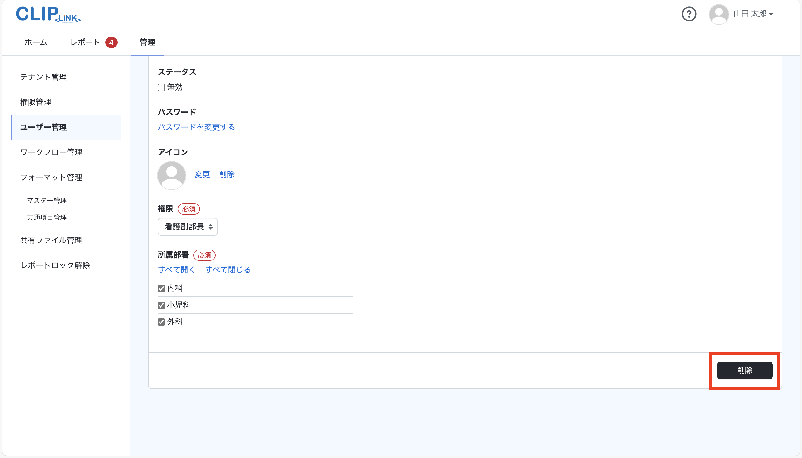The height and width of the screenshot is (458, 802).
Task: Uncheck the 小児科 department checkbox
Action: pos(161,305)
